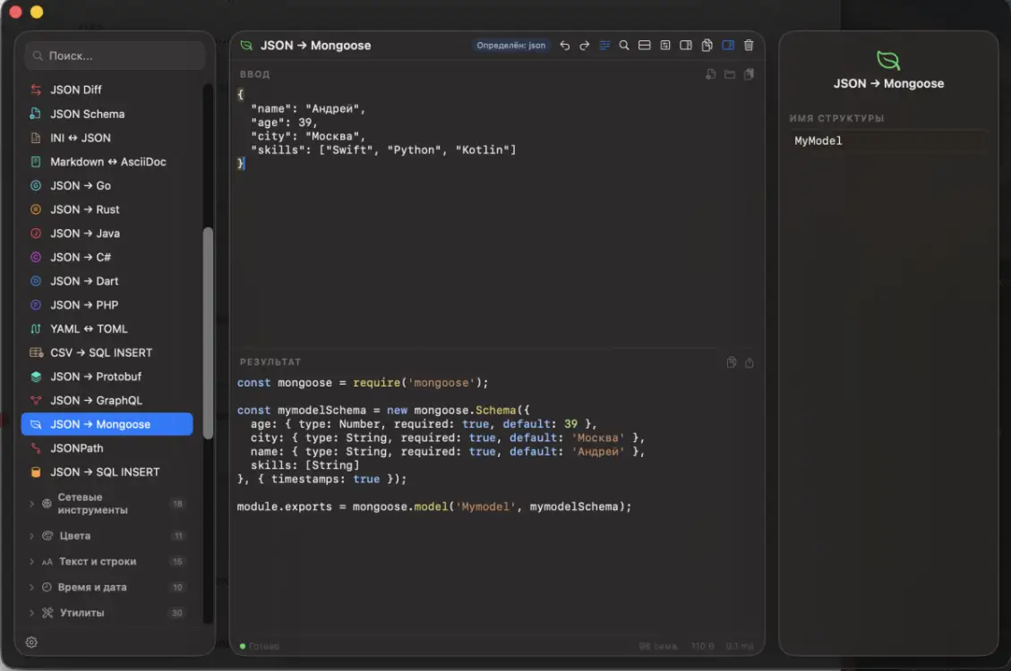Image resolution: width=1011 pixels, height=671 pixels.
Task: Click the right-sidebar layout icon before the copy icon
Action: click(x=686, y=45)
